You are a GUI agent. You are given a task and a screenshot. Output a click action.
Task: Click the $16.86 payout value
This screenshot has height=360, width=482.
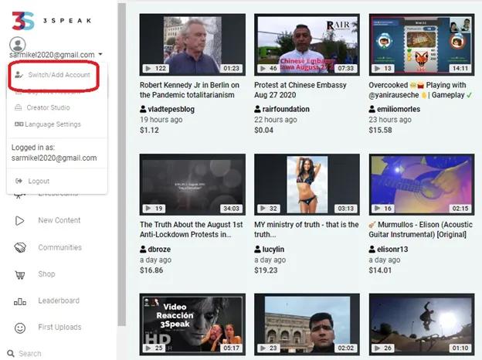pos(151,270)
